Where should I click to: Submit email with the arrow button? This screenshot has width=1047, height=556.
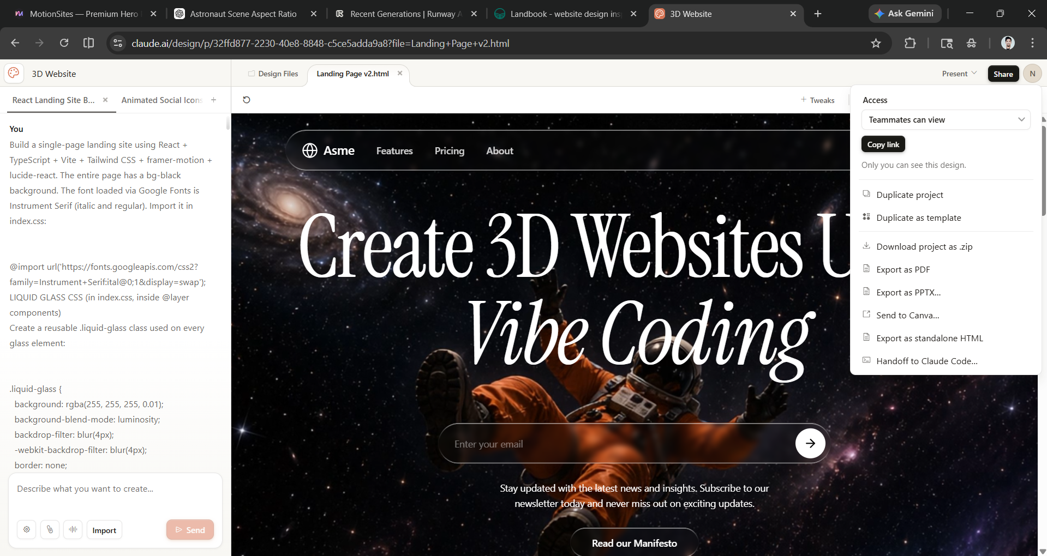[810, 443]
